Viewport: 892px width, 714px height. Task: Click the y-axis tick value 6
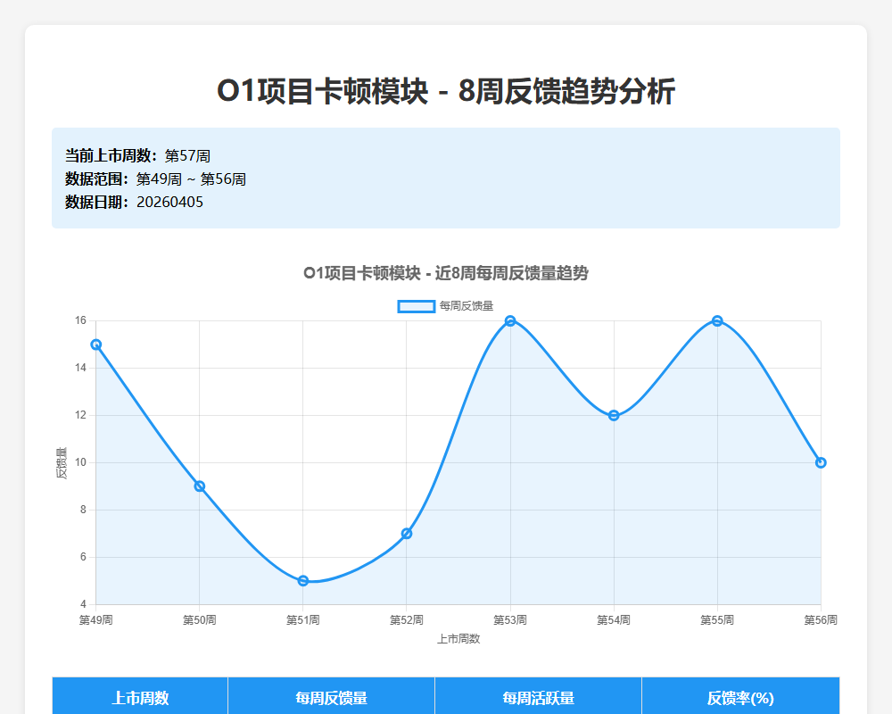click(x=83, y=558)
